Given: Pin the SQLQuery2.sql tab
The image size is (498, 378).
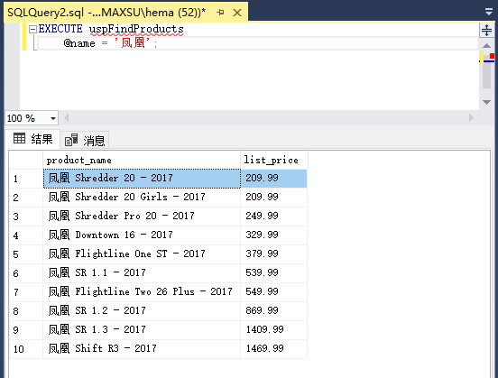Looking at the screenshot, I should pos(220,13).
